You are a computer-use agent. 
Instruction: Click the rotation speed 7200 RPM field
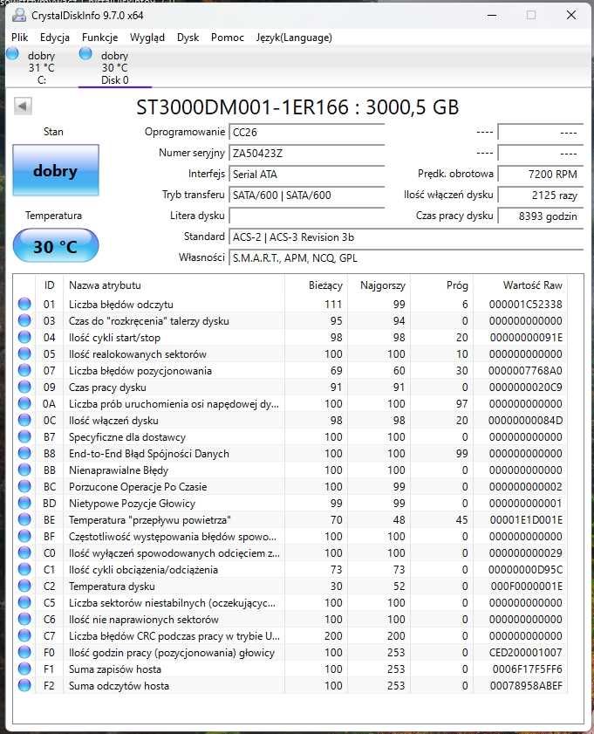[541, 175]
